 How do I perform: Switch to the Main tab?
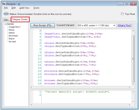(6, 20)
